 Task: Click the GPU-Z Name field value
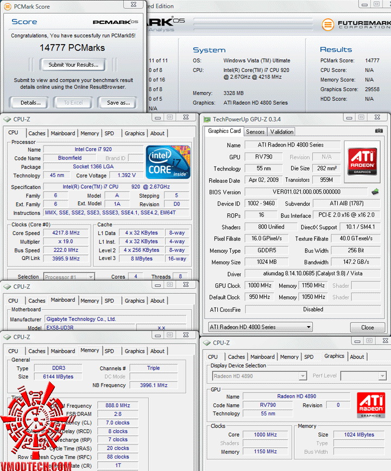coord(292,145)
